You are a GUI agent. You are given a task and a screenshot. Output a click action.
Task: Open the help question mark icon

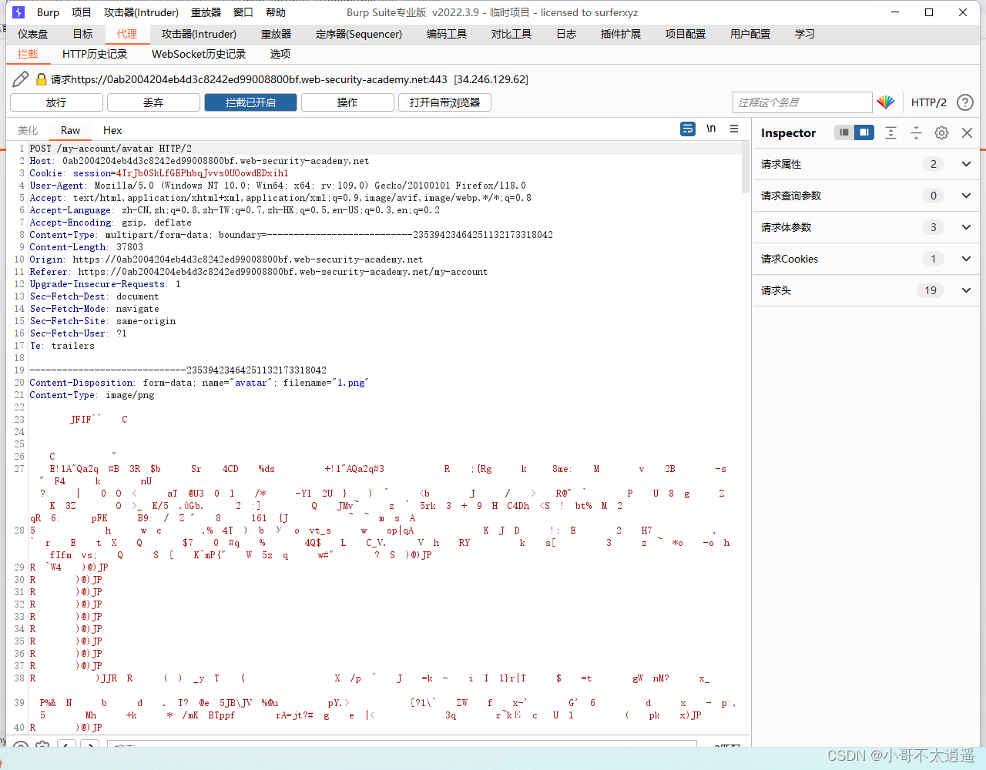pos(965,102)
